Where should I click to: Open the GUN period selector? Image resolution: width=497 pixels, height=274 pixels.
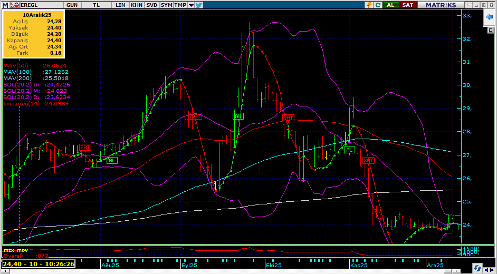pos(72,5)
